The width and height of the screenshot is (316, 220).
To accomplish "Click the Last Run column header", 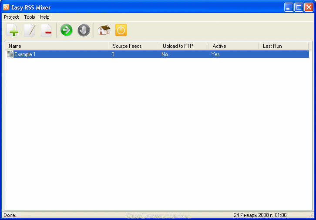I will click(283, 46).
